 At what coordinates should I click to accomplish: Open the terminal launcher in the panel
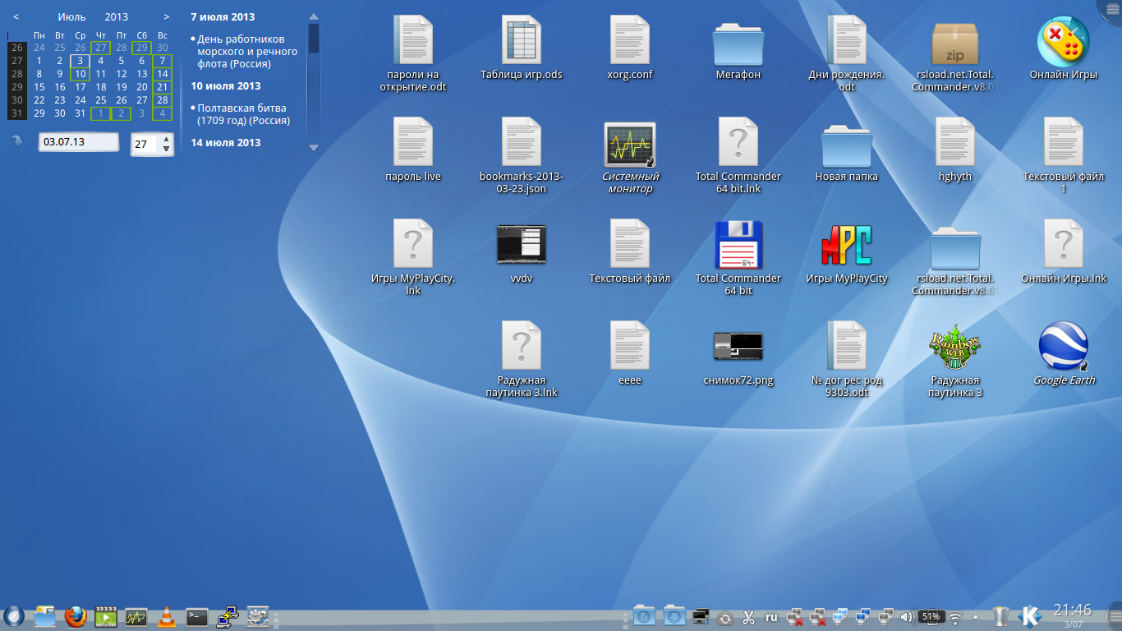pyautogui.click(x=196, y=616)
